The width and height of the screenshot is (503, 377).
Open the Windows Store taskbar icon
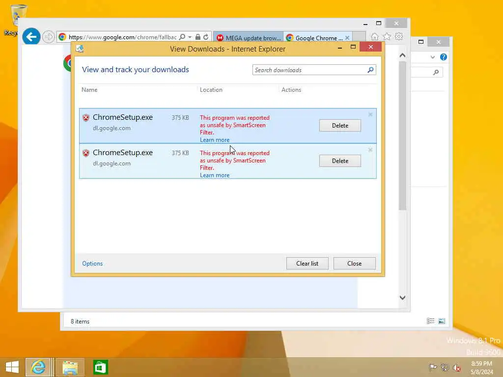100,367
